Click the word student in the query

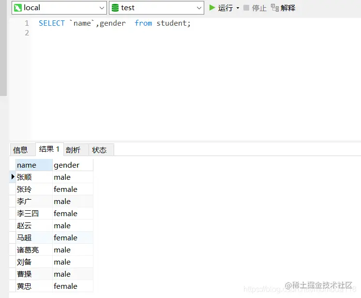171,23
